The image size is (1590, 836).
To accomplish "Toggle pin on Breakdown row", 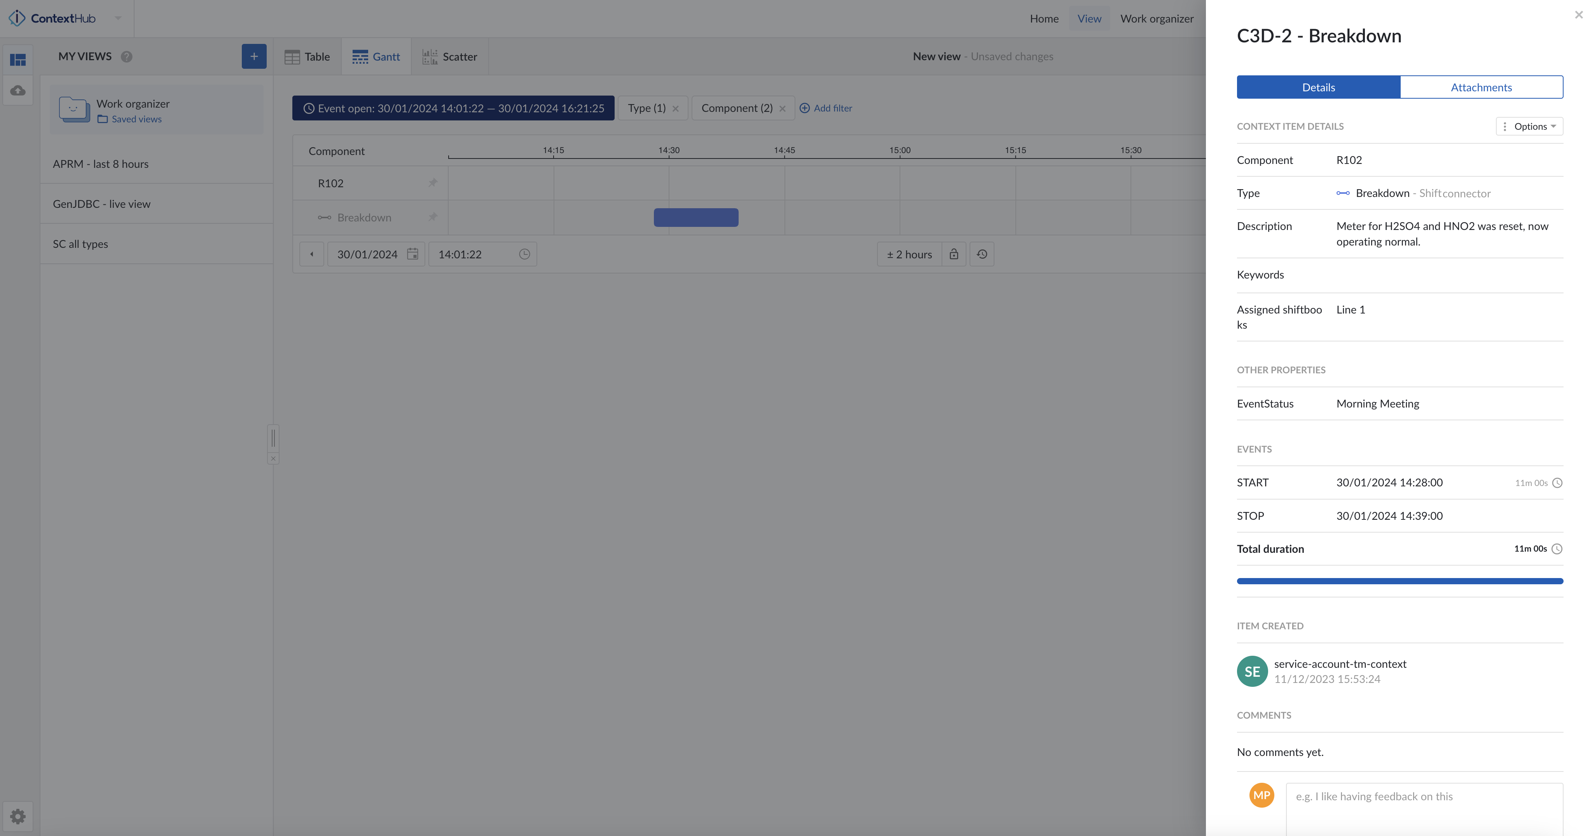I will pos(433,217).
